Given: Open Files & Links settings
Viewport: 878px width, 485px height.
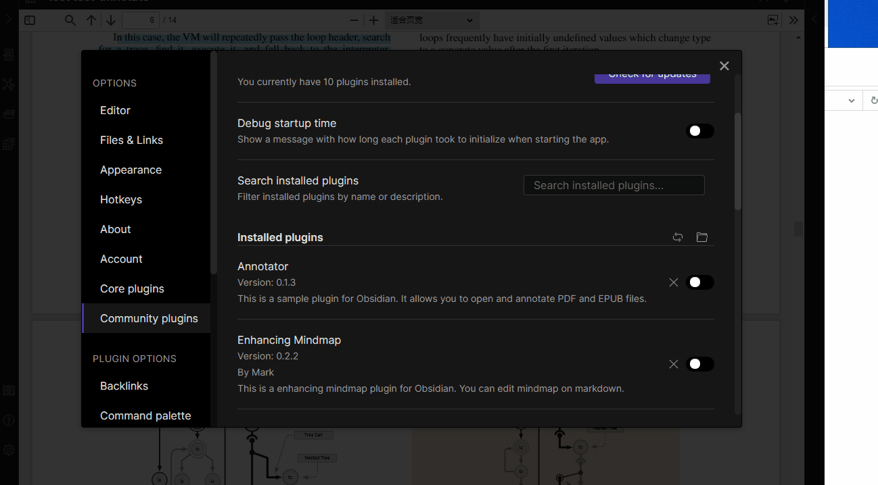Looking at the screenshot, I should pyautogui.click(x=146, y=140).
